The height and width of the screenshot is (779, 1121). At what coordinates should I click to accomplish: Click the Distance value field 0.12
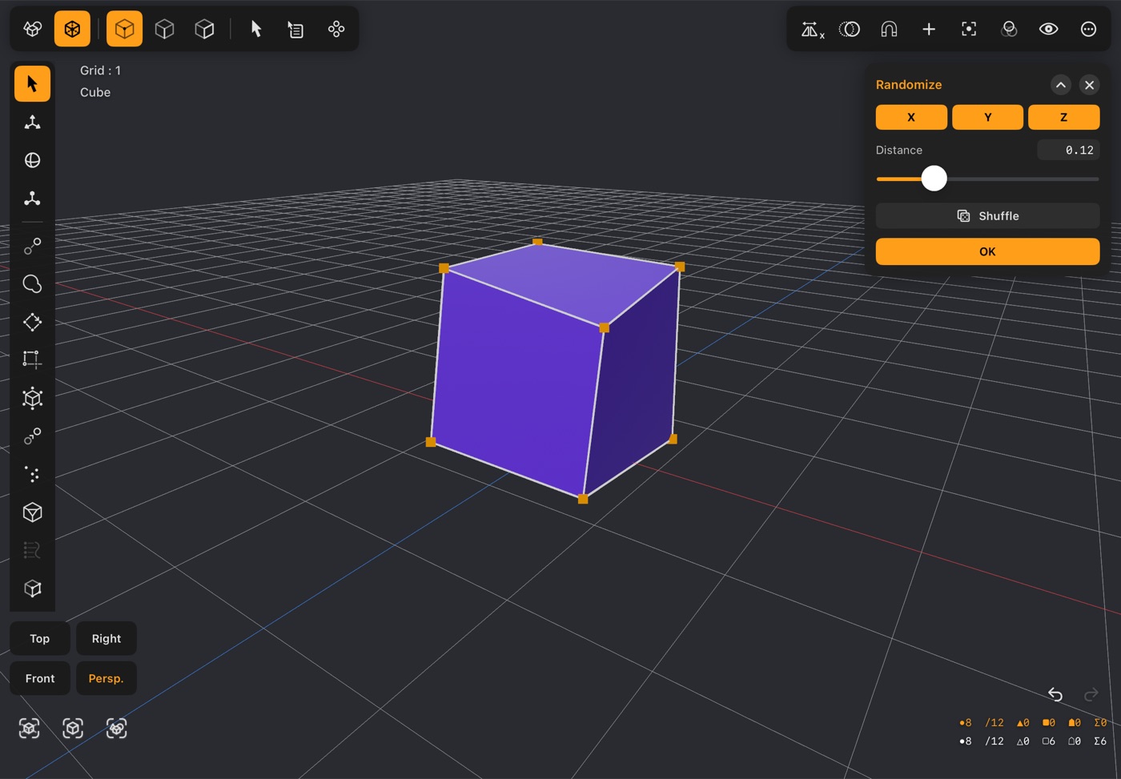(1068, 150)
